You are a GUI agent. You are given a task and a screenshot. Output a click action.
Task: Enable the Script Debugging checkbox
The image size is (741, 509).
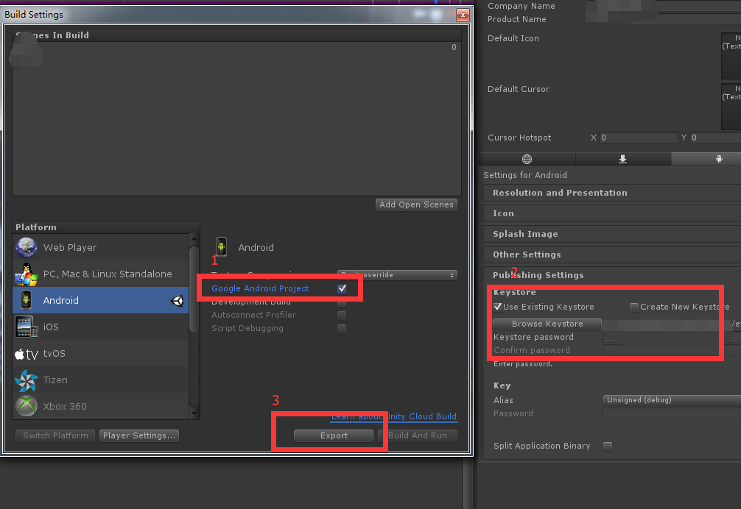[x=343, y=328]
